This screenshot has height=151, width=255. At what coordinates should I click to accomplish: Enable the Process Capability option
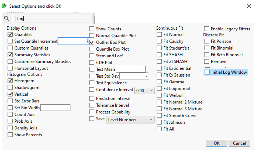coord(92,112)
